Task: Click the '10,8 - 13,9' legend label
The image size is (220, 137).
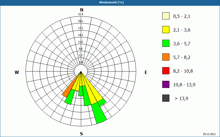Action: (184, 85)
